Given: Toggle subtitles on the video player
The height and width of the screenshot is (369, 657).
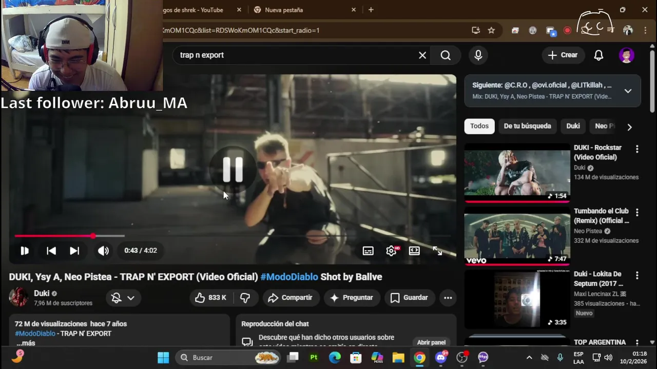Looking at the screenshot, I should click(368, 251).
